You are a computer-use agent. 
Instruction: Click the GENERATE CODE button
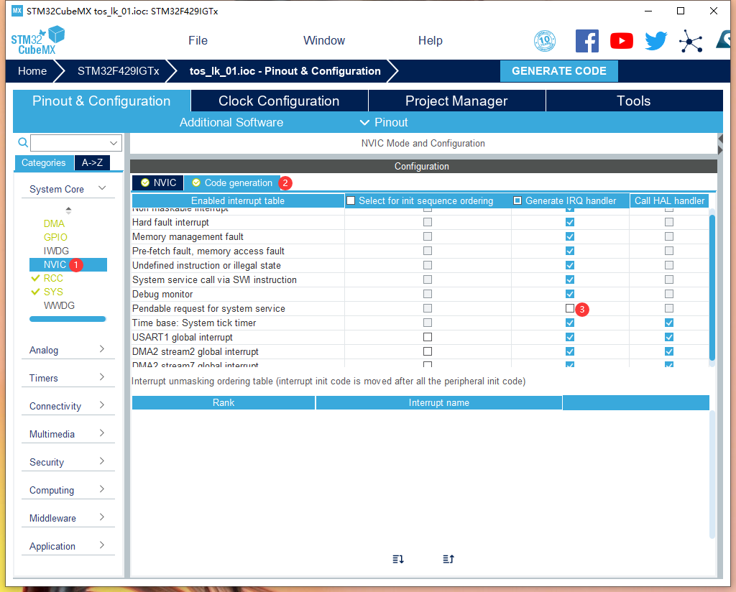click(558, 71)
